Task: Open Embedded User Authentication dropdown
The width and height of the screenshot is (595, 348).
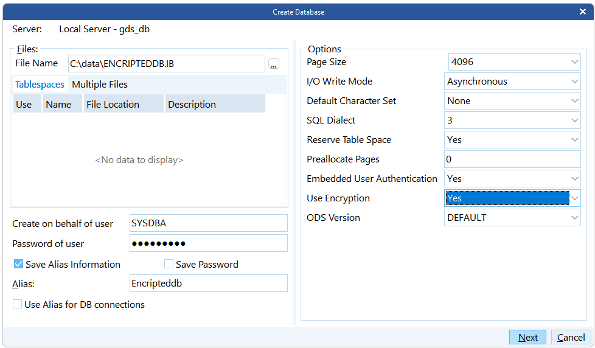Action: pos(574,179)
